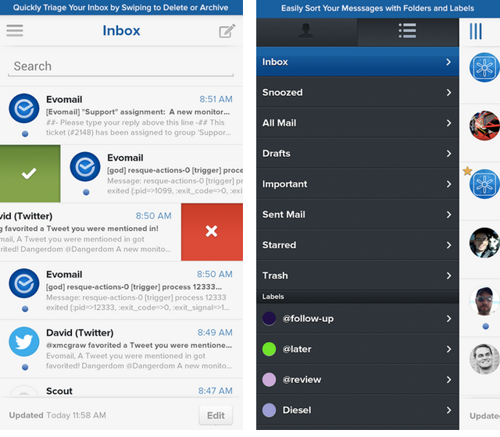Select the list view tab icon

point(407,31)
